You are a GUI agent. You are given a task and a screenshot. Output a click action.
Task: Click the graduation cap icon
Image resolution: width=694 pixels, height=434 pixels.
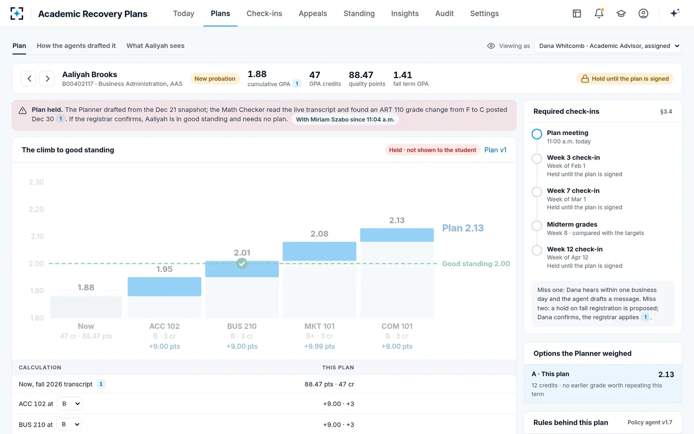pos(621,14)
